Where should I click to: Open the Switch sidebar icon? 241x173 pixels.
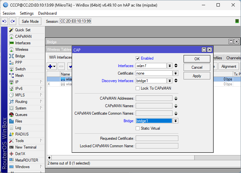pos(11,69)
